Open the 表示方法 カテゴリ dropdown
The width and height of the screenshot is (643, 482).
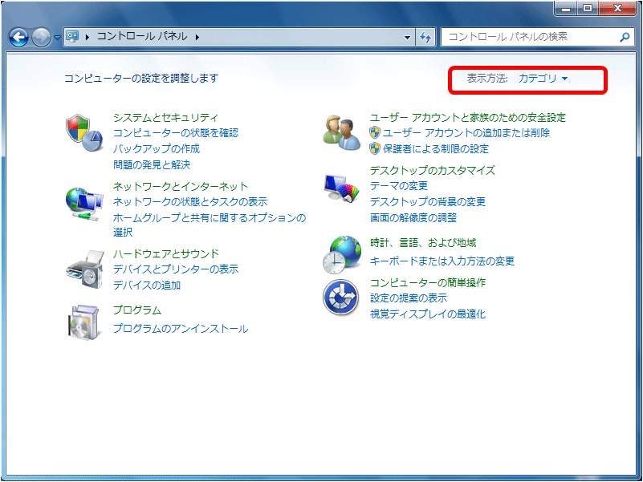(543, 79)
